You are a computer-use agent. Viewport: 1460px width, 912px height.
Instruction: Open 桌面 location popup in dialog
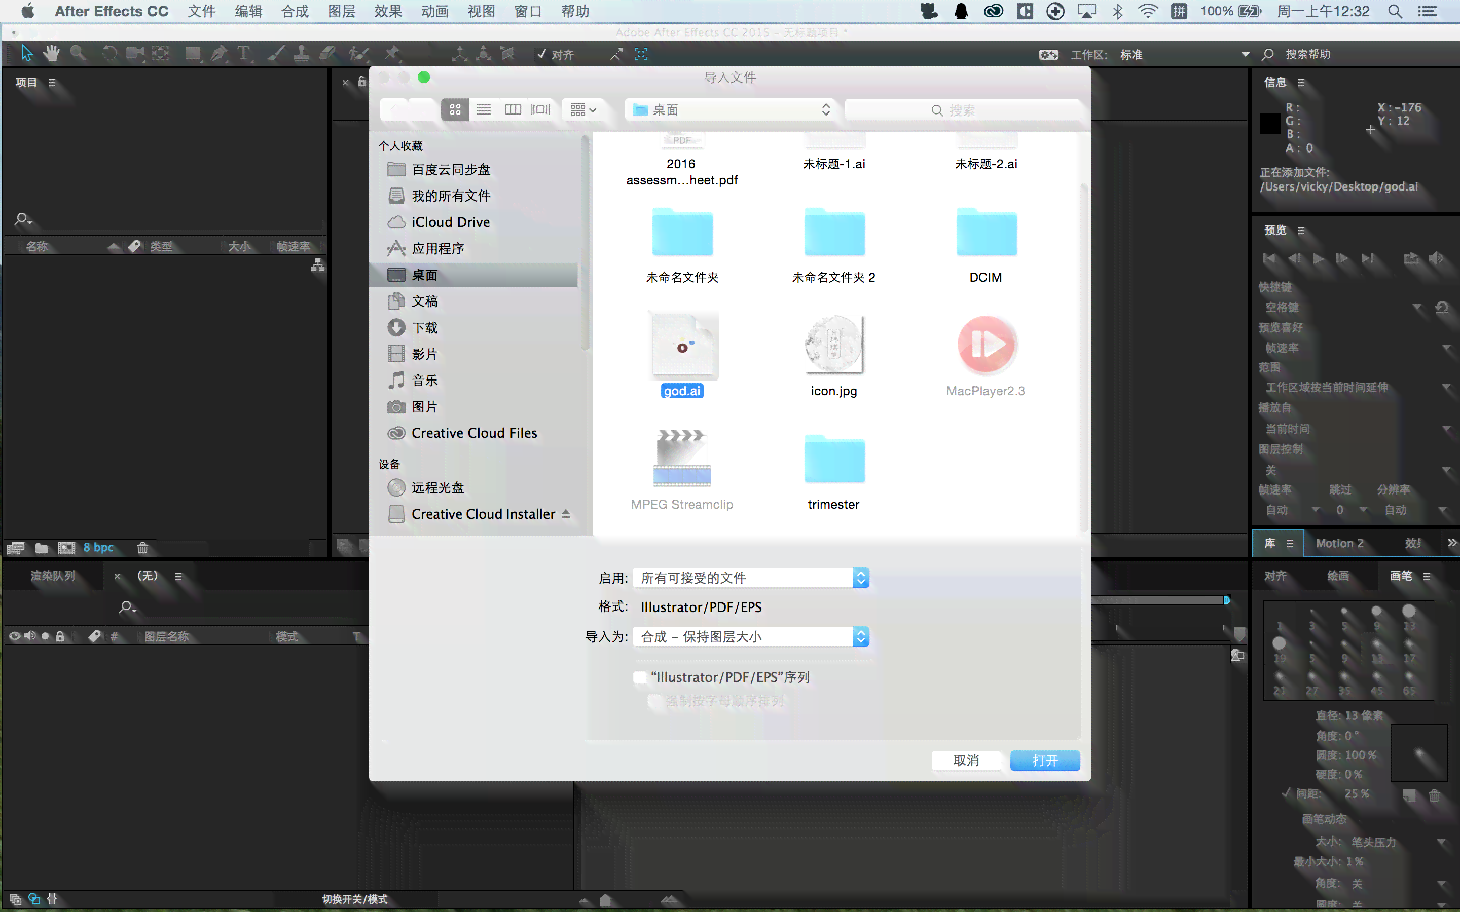731,110
